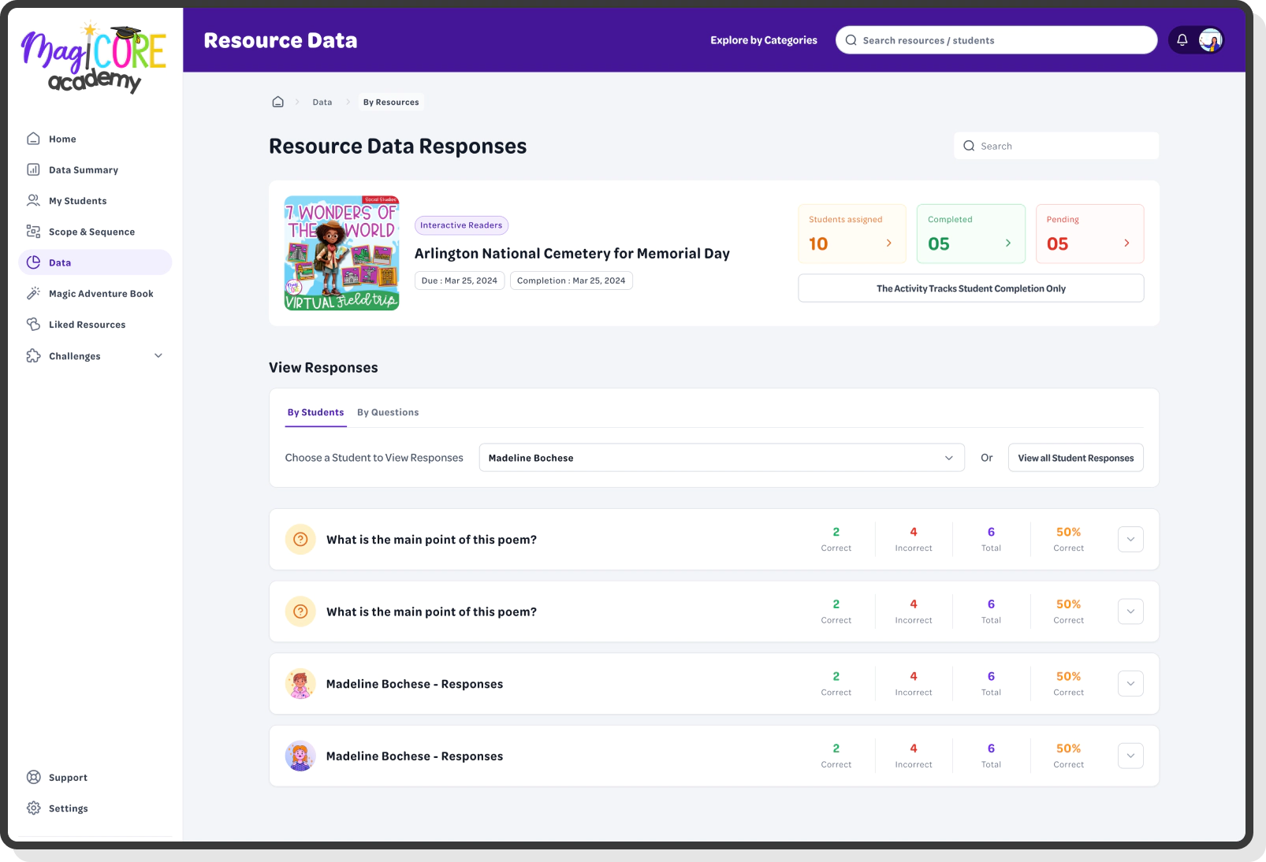Click View all Student Responses button
The width and height of the screenshot is (1266, 862).
click(1075, 457)
